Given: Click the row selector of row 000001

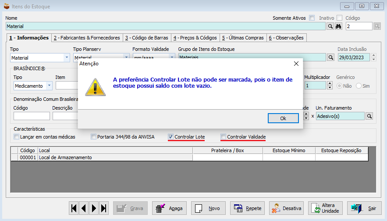Looking at the screenshot, I should click(x=14, y=157).
